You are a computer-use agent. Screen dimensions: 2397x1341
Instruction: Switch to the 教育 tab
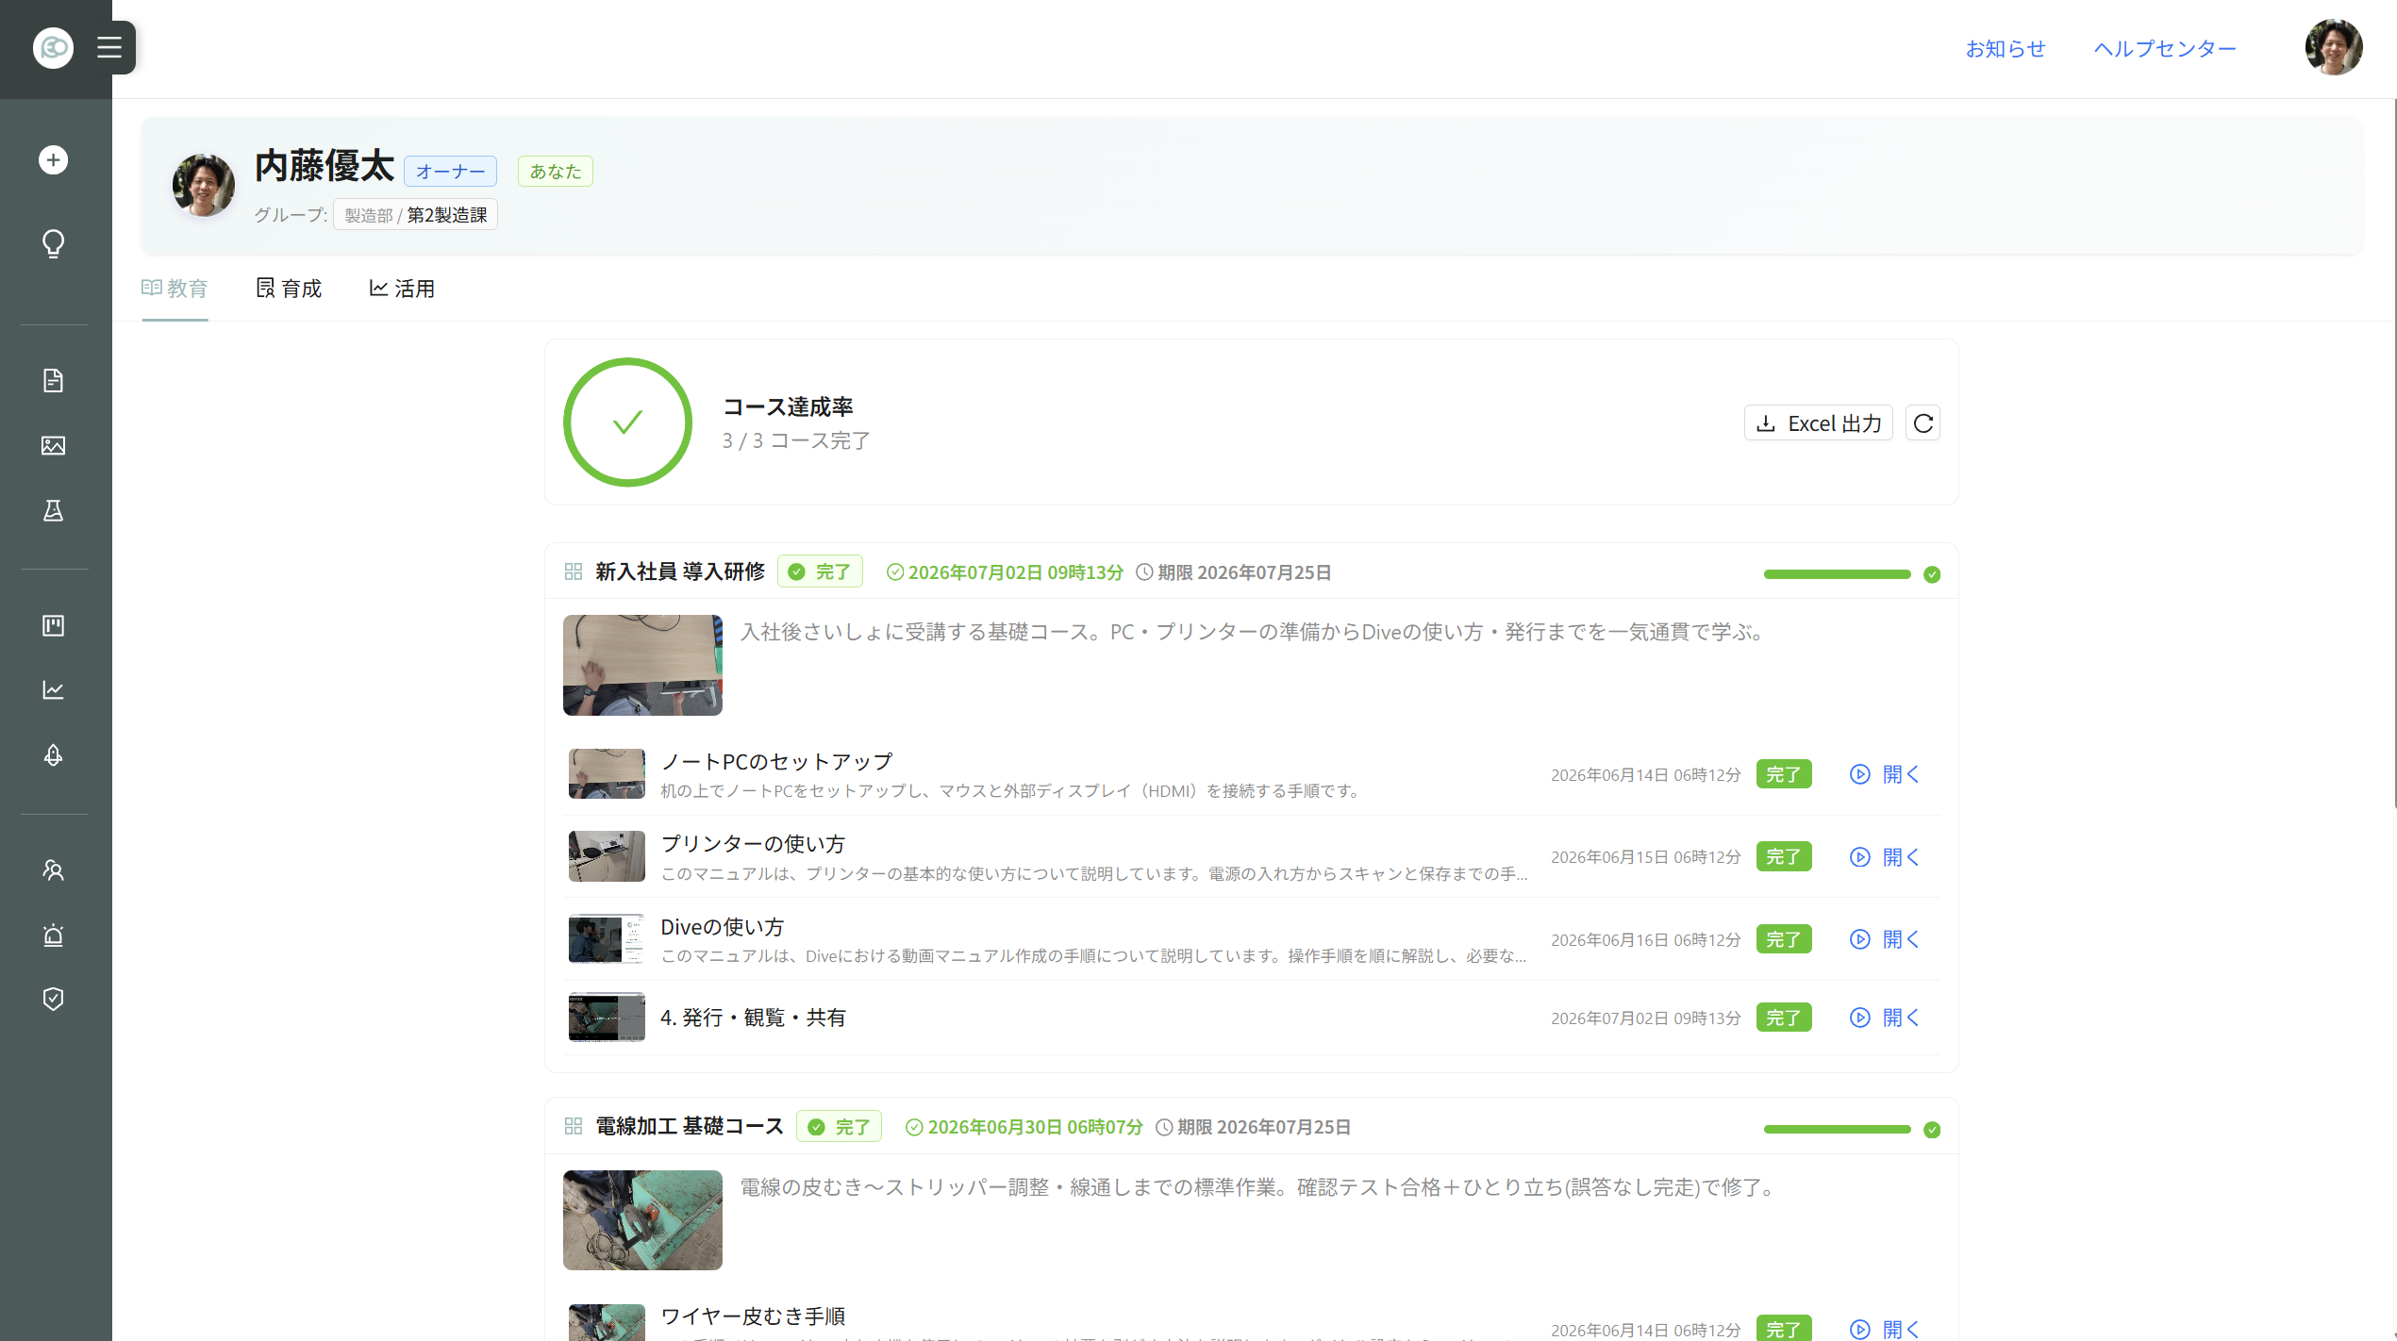(175, 289)
